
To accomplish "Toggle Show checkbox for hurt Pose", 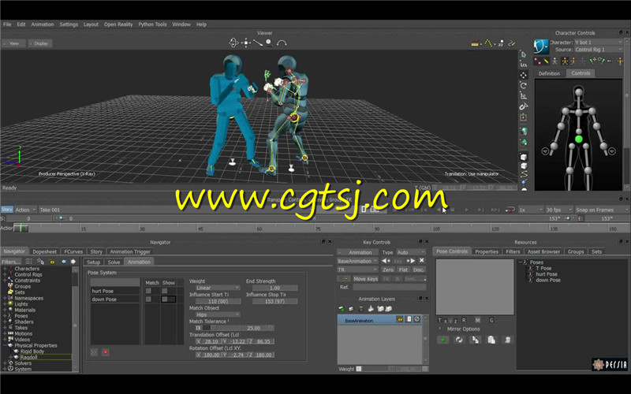I will (x=164, y=291).
